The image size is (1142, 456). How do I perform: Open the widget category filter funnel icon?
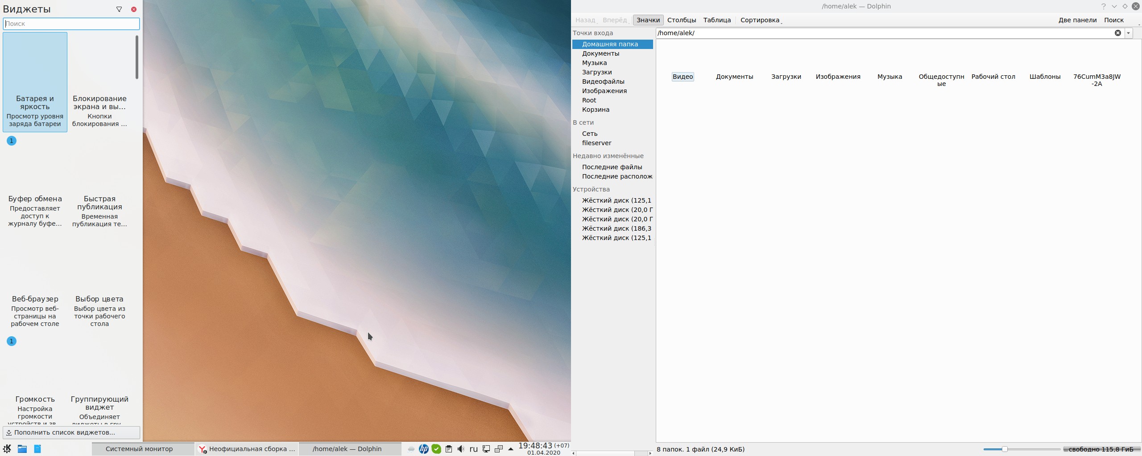click(119, 9)
